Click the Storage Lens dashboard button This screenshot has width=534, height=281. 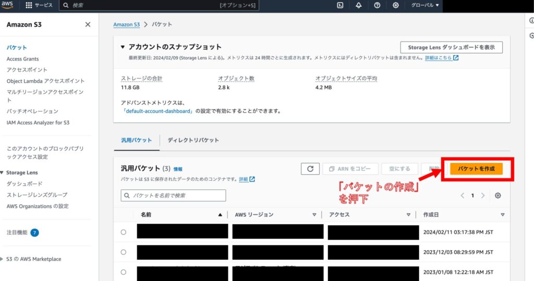pyautogui.click(x=451, y=47)
